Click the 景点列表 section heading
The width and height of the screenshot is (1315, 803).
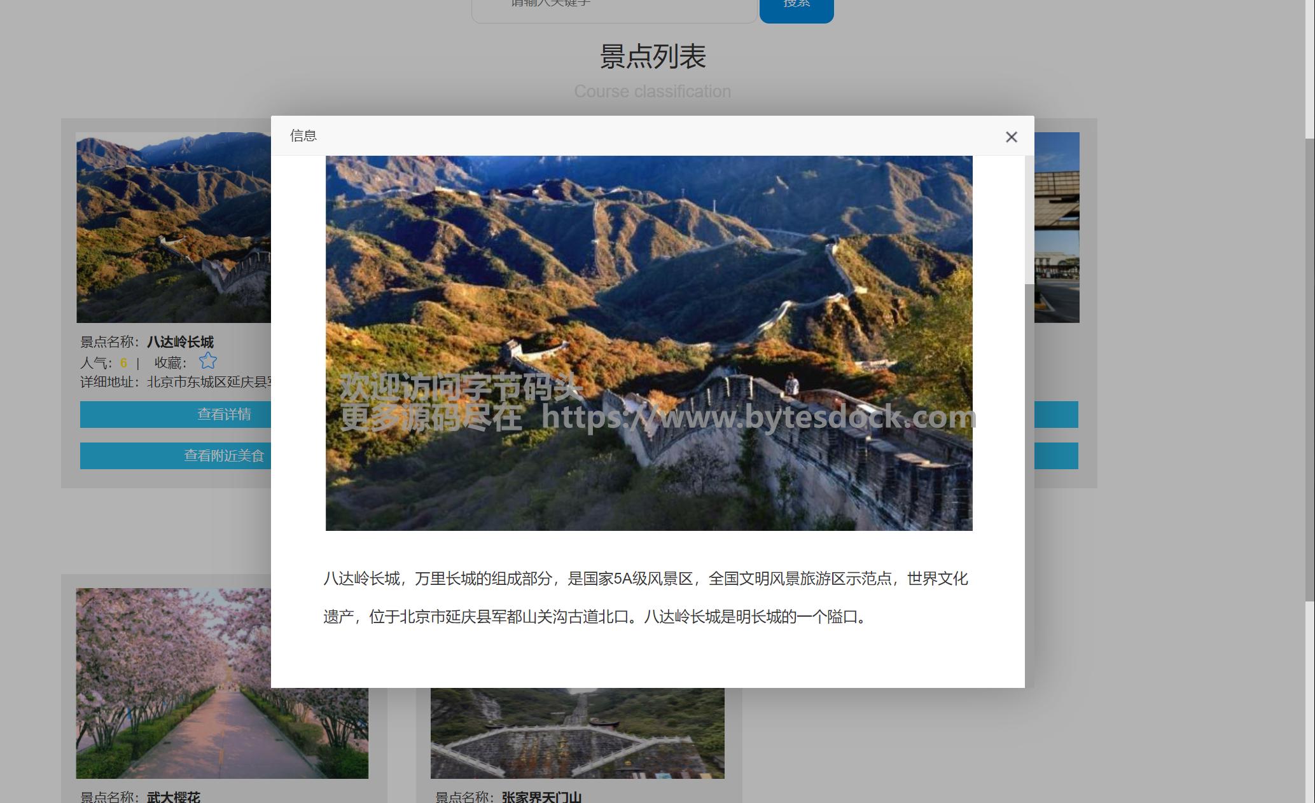coord(652,57)
